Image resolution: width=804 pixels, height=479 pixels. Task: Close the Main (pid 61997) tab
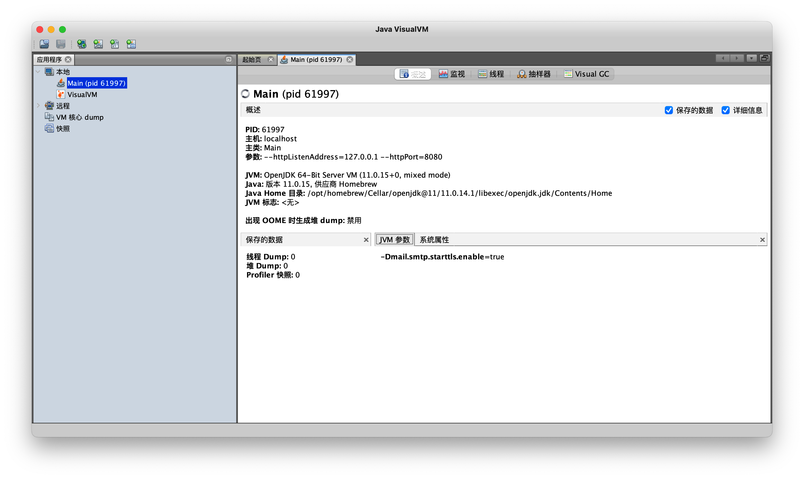tap(350, 59)
